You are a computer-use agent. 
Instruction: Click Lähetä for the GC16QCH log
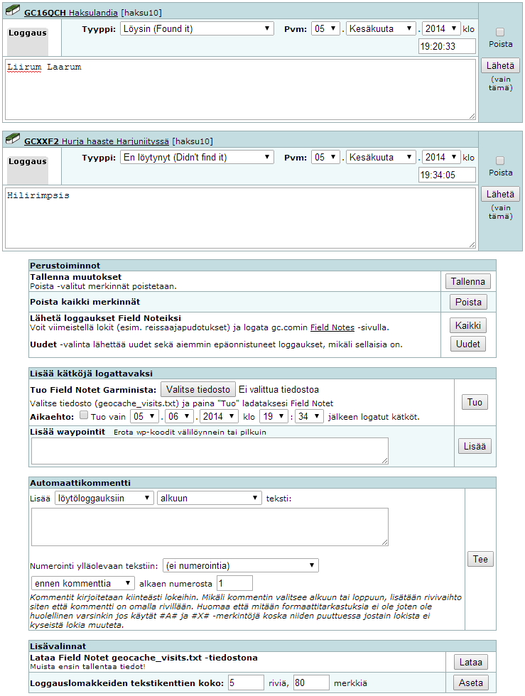(500, 65)
